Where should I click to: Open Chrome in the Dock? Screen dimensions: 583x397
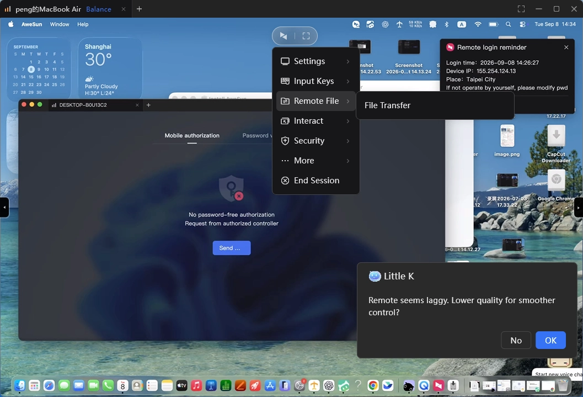point(373,386)
